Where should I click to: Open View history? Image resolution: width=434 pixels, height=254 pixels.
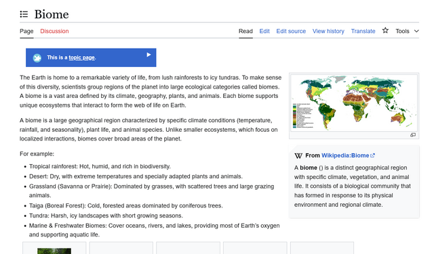tap(328, 31)
